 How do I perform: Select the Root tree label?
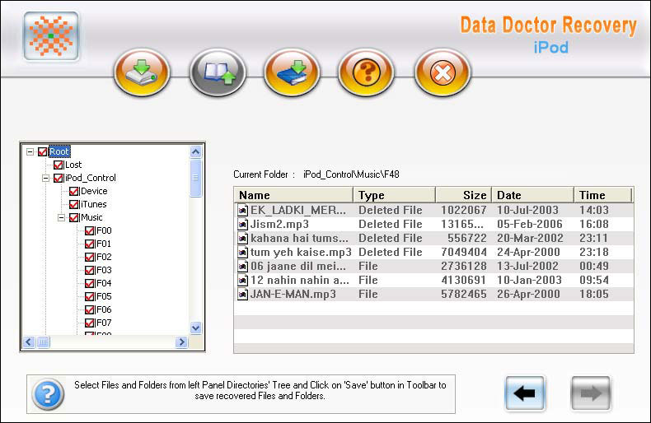[59, 151]
